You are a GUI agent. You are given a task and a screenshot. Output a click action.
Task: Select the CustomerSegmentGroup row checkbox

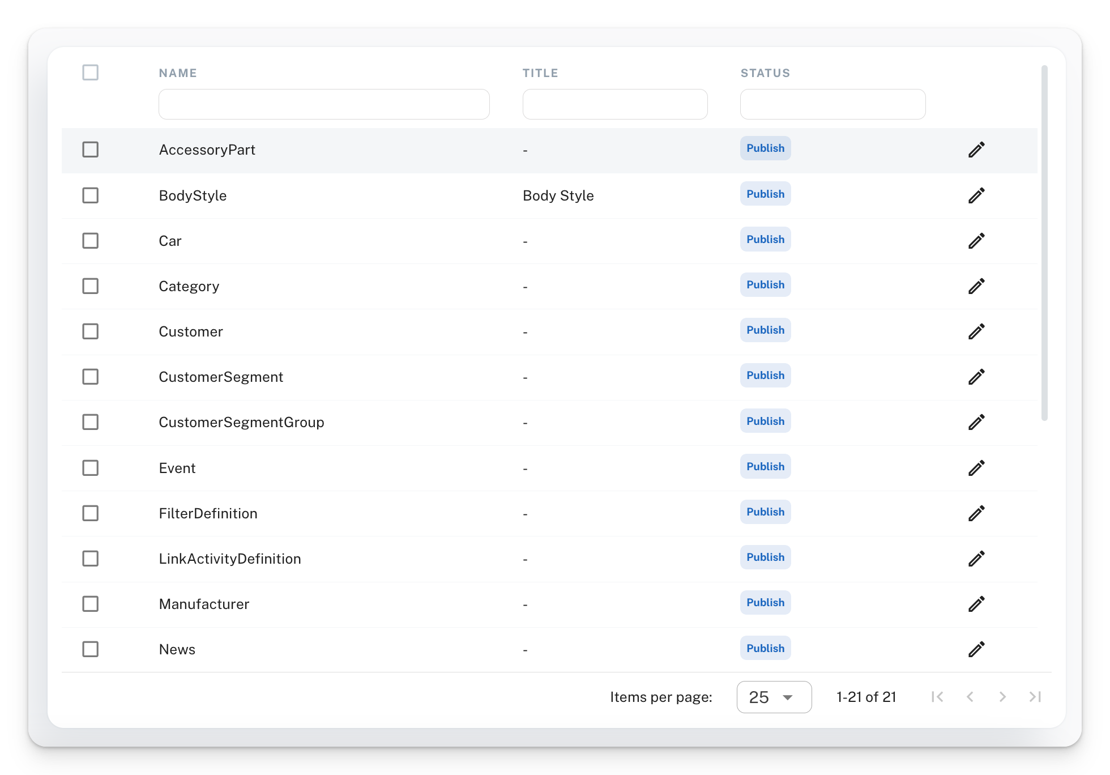tap(91, 422)
